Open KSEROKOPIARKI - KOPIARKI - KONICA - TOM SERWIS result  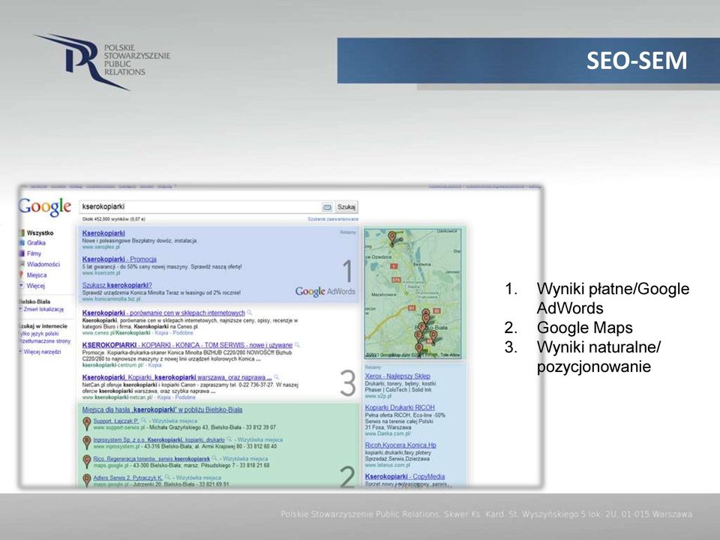[187, 345]
